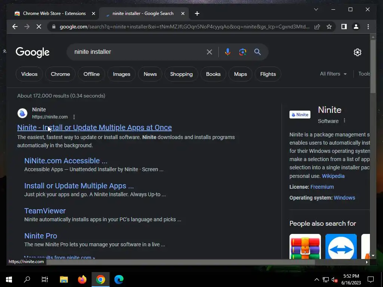The image size is (383, 287).
Task: Stop loading the page with X button
Action: click(x=39, y=27)
